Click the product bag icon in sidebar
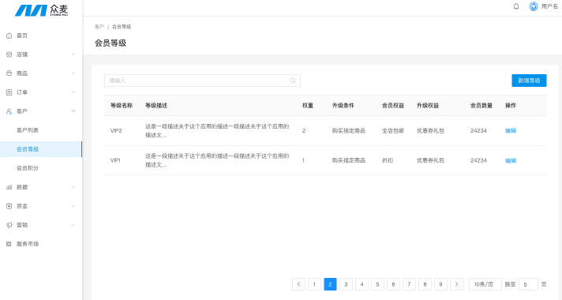 coord(9,73)
